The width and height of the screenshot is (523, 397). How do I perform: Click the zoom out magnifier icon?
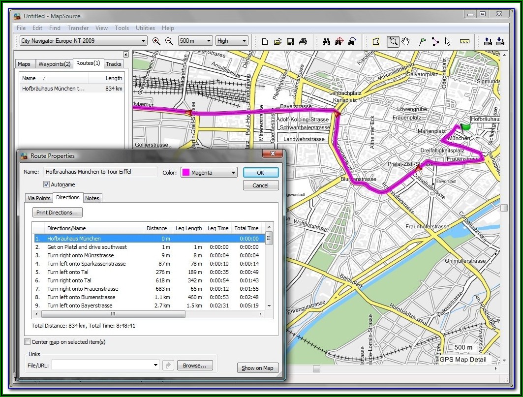(x=169, y=41)
